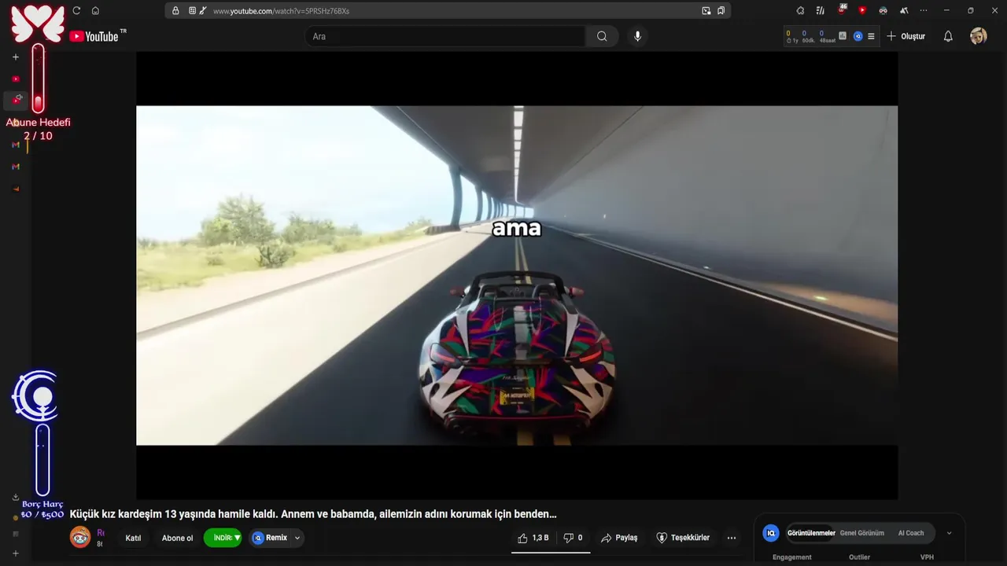
Task: Open account avatar menu
Action: [979, 36]
